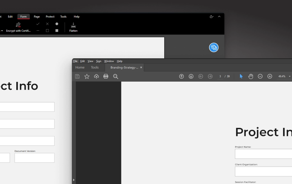Switch to the Home tab

[80, 67]
